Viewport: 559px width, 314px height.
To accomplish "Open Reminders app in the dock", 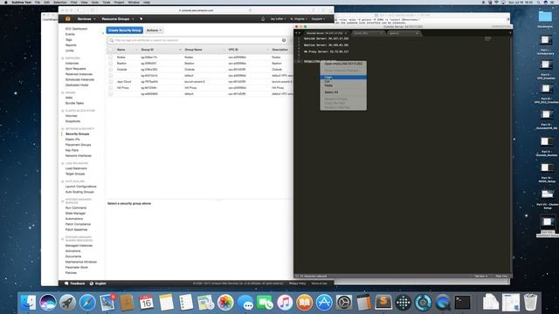I will [x=186, y=303].
